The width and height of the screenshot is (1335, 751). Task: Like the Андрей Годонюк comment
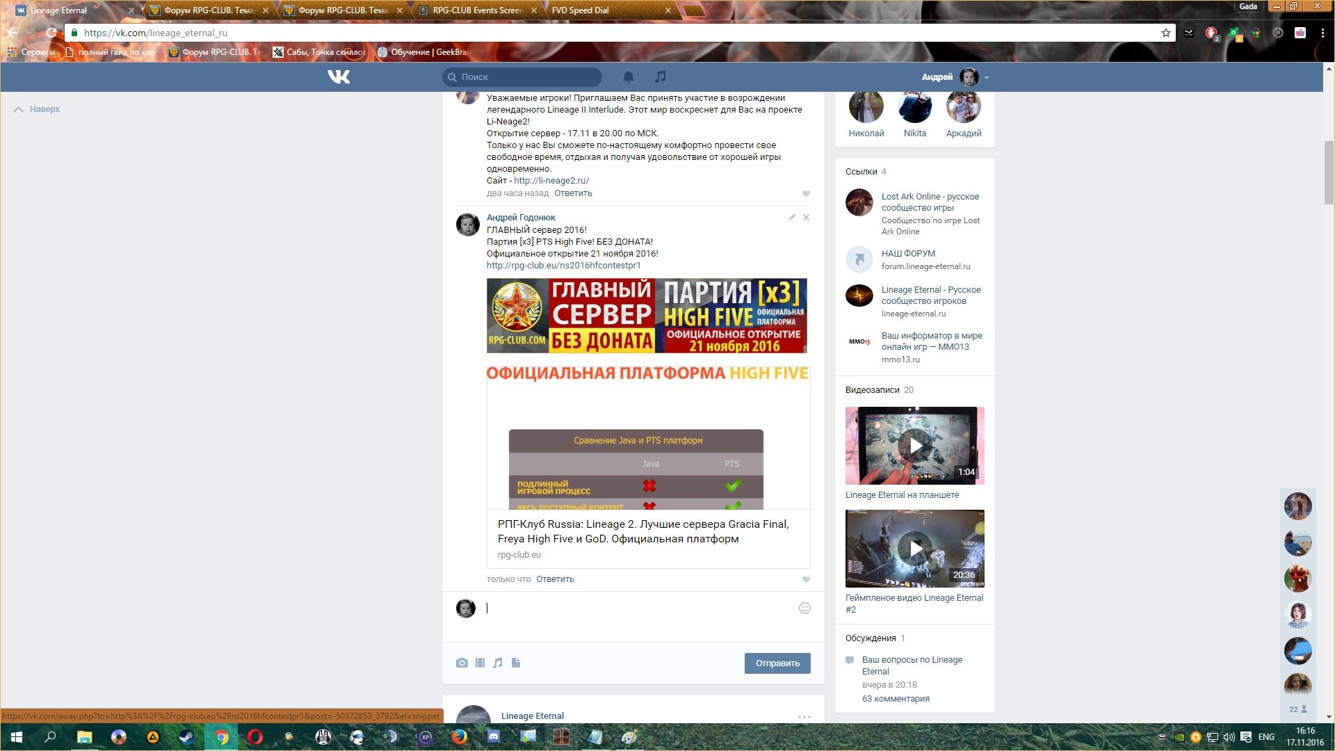pos(806,579)
